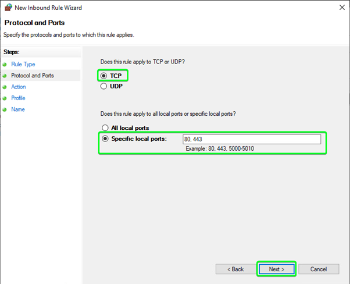Cancel the New Inbound Rule Wizard

[x=319, y=269]
